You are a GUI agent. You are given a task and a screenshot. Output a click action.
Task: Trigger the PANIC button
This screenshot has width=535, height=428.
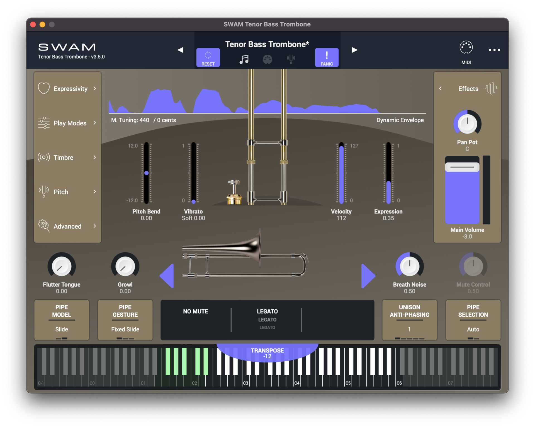(326, 57)
